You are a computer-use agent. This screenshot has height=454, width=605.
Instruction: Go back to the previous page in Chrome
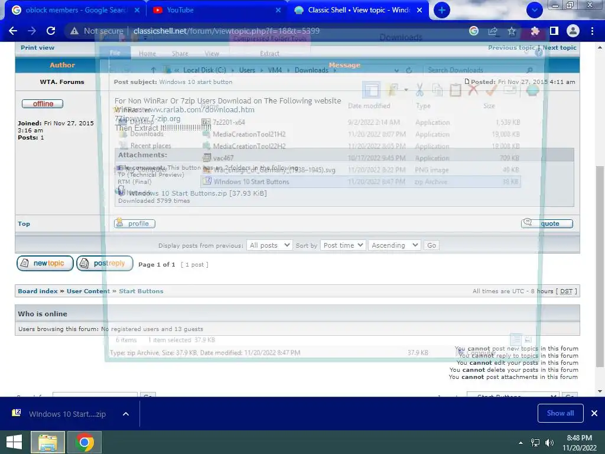point(13,31)
